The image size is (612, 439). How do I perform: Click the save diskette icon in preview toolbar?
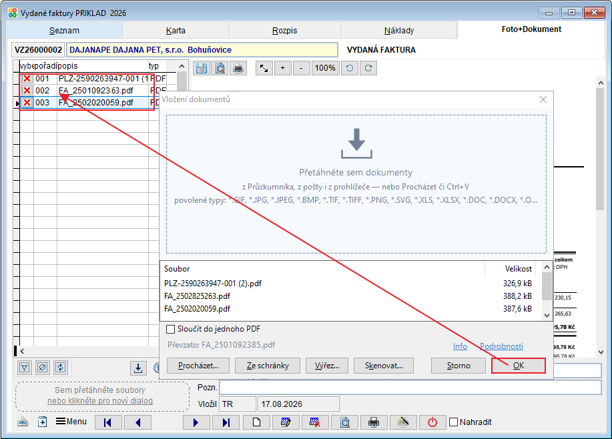tap(202, 68)
